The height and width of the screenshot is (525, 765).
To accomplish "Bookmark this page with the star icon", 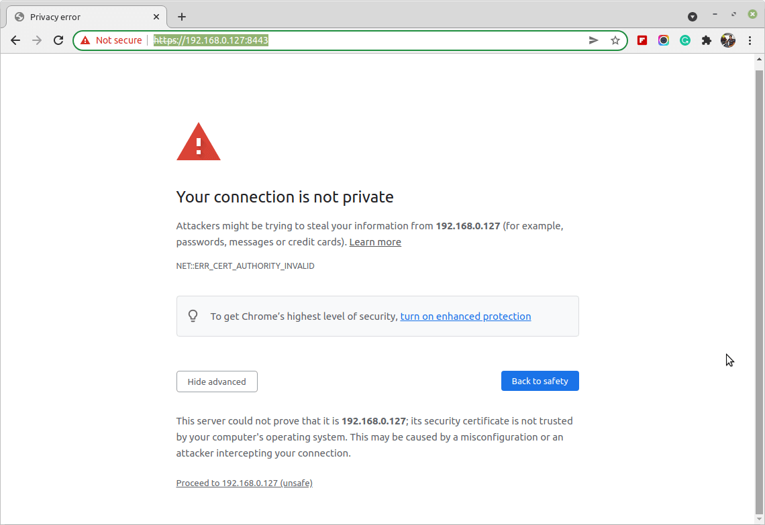I will point(615,40).
